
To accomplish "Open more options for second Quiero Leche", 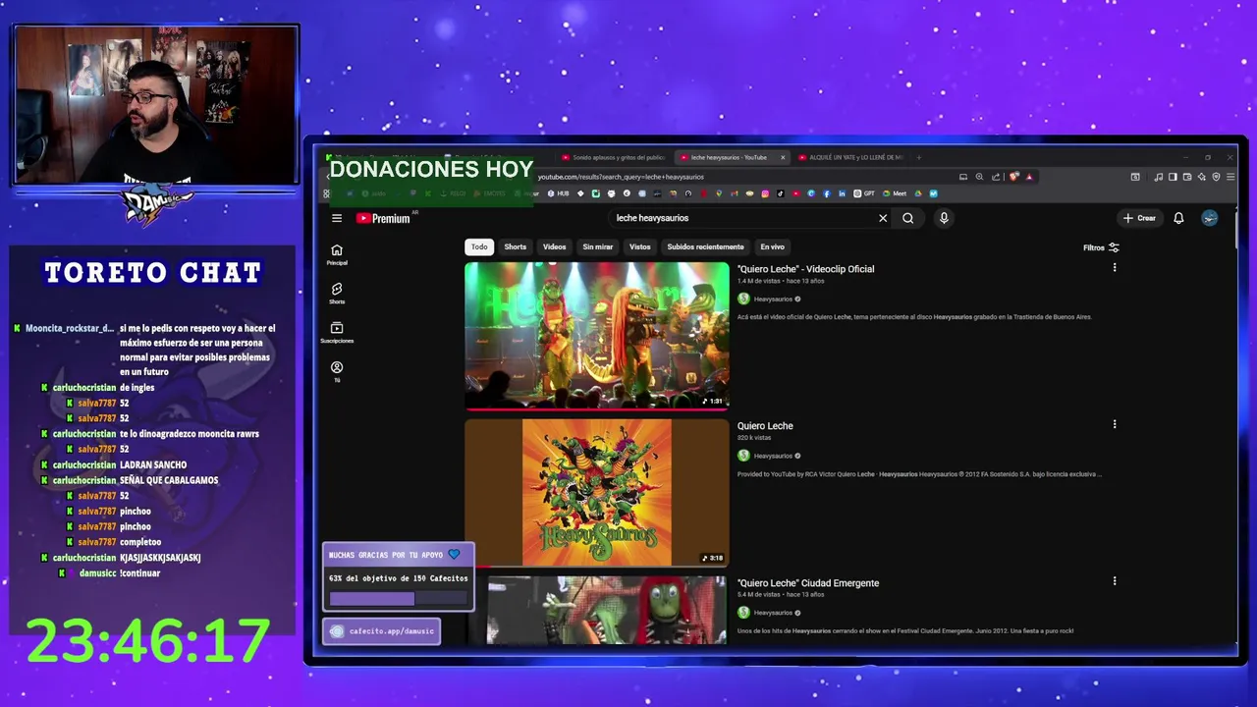I will (1115, 424).
